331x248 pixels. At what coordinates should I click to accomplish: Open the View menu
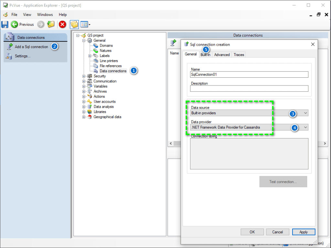[x=27, y=15]
